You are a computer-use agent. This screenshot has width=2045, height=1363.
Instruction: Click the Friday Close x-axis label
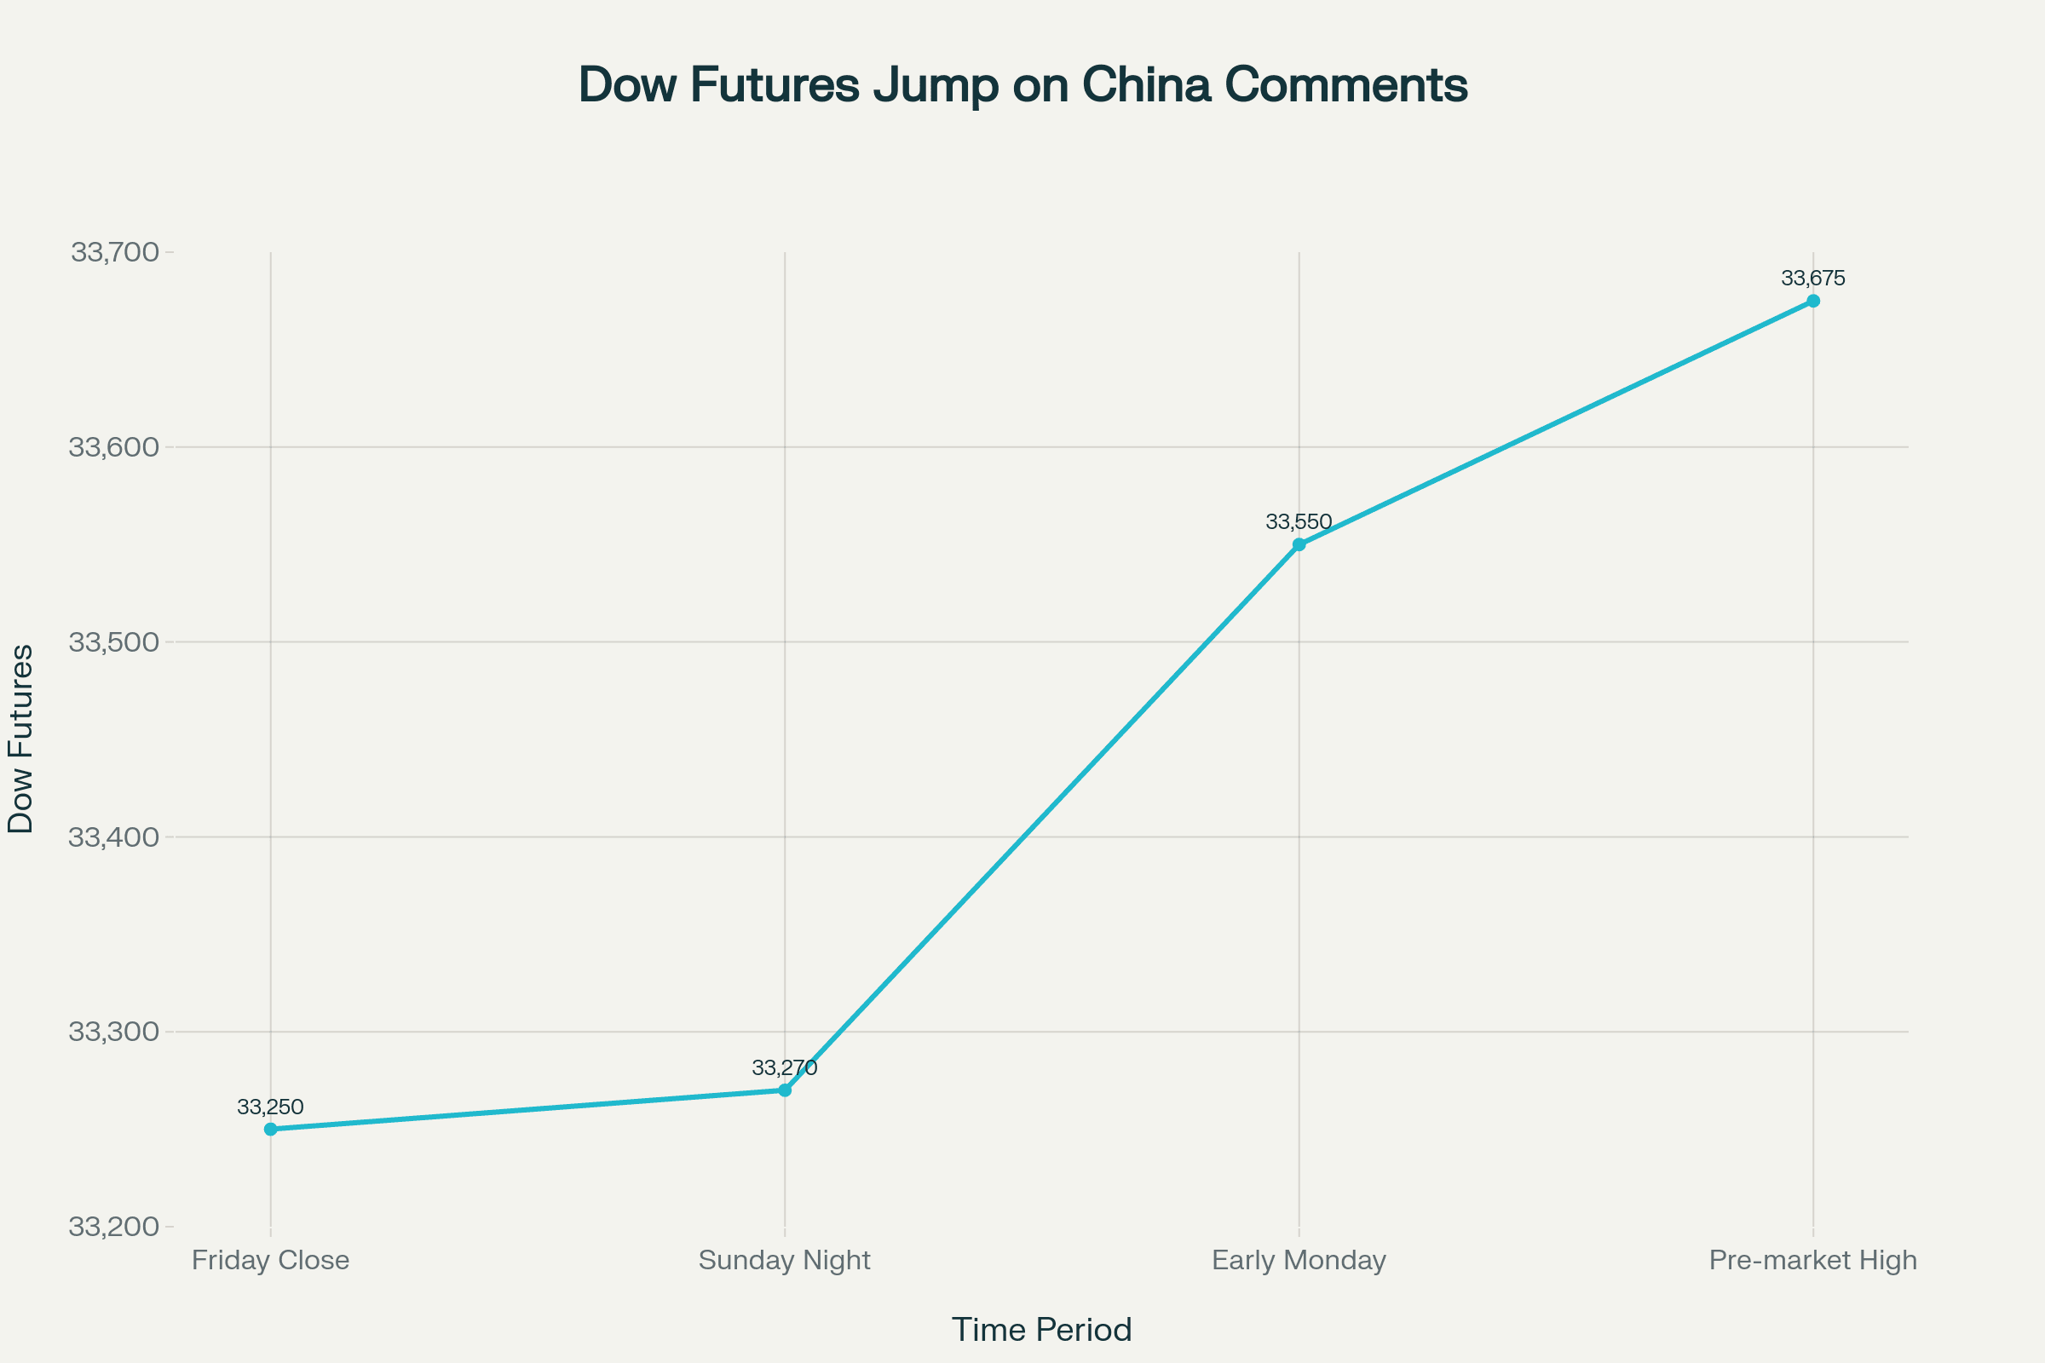[270, 1261]
